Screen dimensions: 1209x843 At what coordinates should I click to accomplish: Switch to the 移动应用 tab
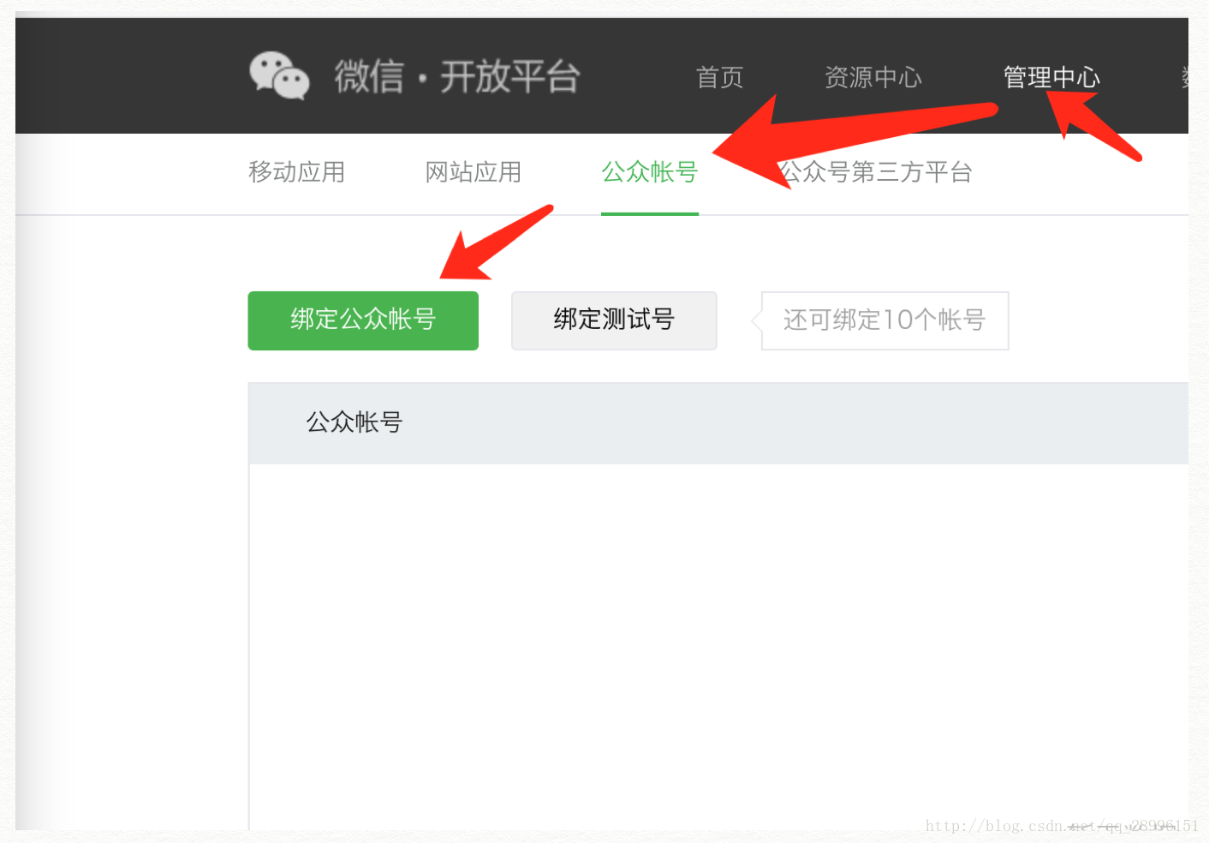click(x=297, y=172)
